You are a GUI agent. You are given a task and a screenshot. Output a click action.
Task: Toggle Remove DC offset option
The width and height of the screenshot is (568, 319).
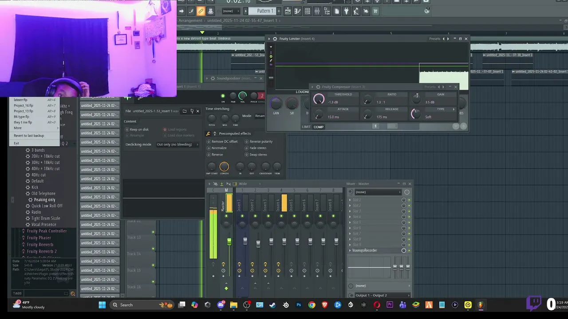[223, 141]
